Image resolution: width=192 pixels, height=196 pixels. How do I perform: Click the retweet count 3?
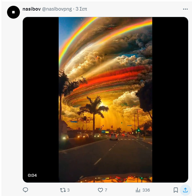pos(68,190)
